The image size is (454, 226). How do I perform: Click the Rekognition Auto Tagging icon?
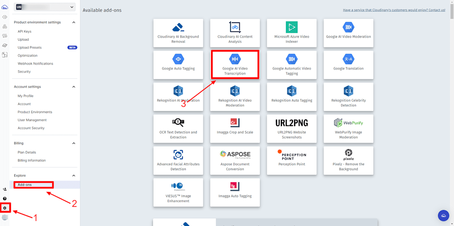pyautogui.click(x=292, y=91)
